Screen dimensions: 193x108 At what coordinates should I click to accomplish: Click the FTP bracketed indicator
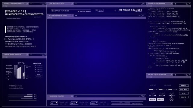pyautogui.click(x=99, y=10)
